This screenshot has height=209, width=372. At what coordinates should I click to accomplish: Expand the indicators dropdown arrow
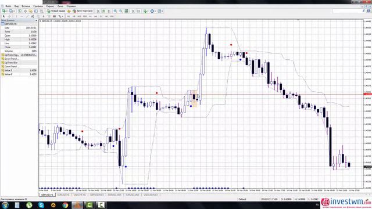pos(148,11)
